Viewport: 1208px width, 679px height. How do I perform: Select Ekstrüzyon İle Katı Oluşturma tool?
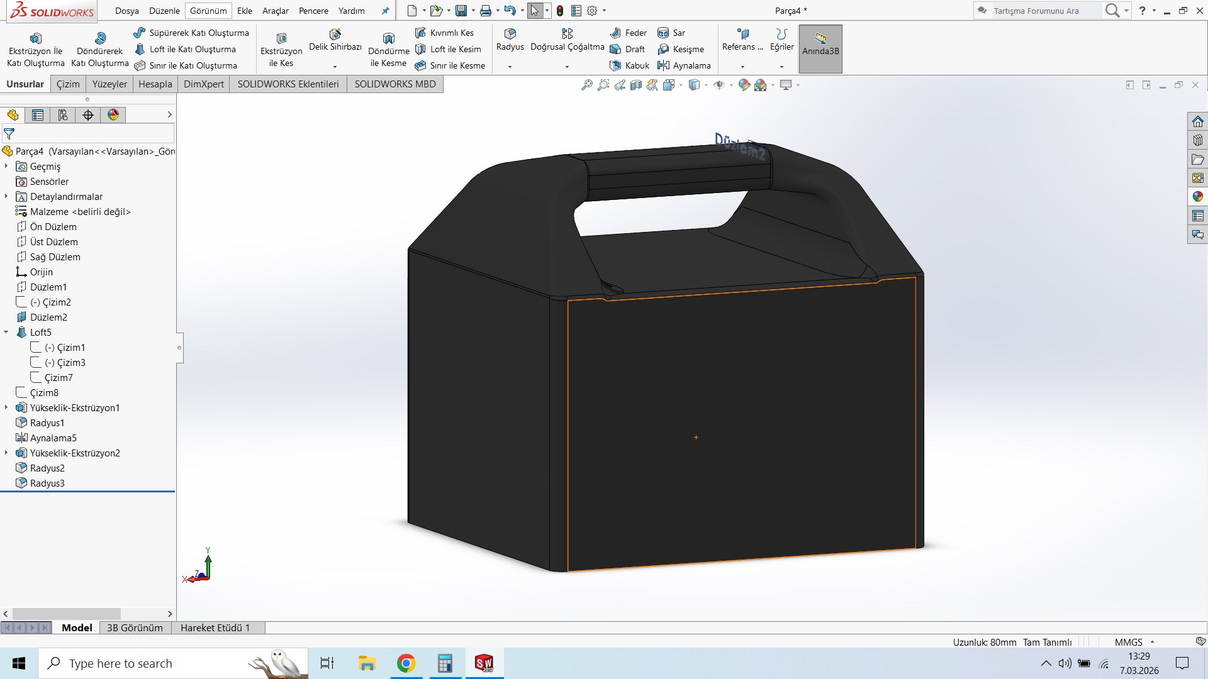(x=36, y=50)
